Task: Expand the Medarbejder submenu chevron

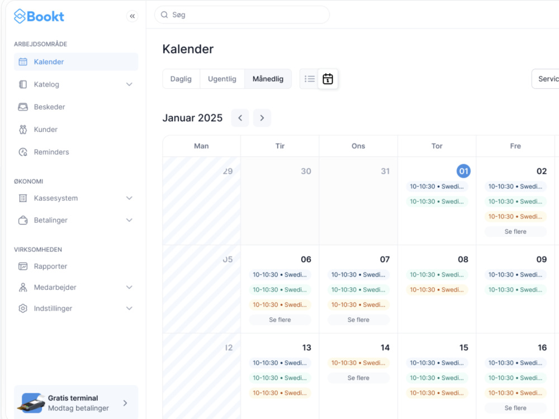Action: click(129, 287)
